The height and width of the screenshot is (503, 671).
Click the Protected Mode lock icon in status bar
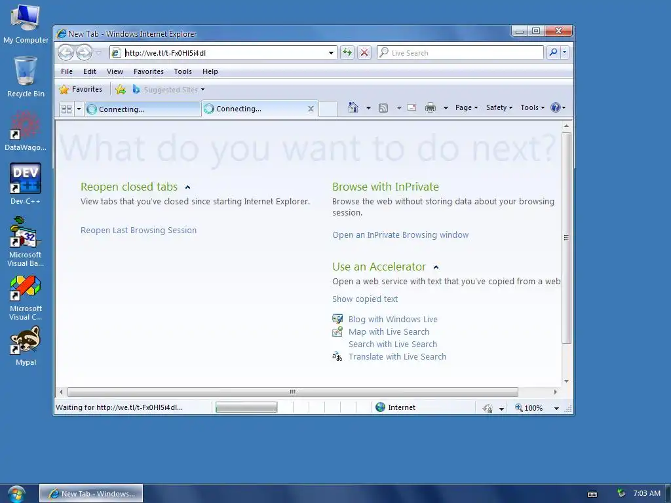488,408
